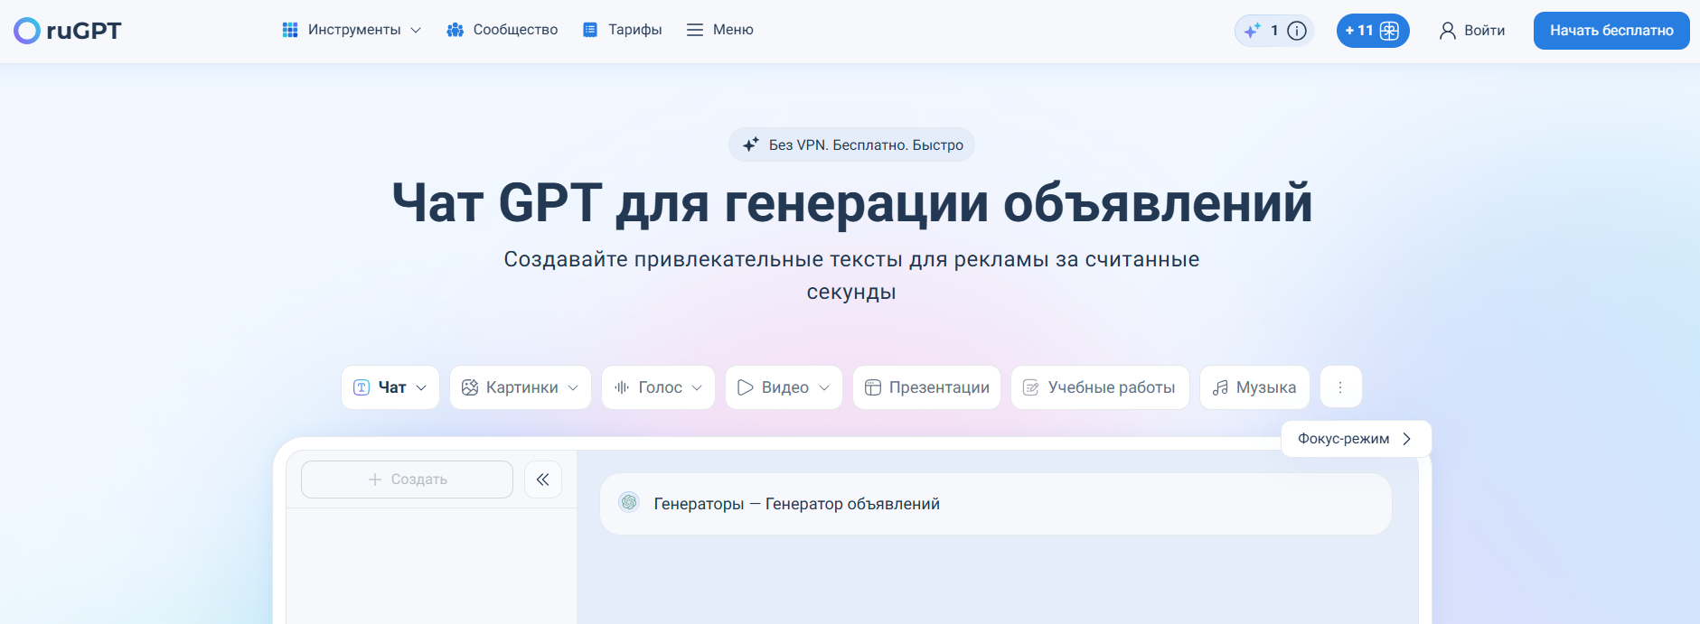The image size is (1700, 624).
Task: Open the Голос options dropdown
Action: point(658,387)
